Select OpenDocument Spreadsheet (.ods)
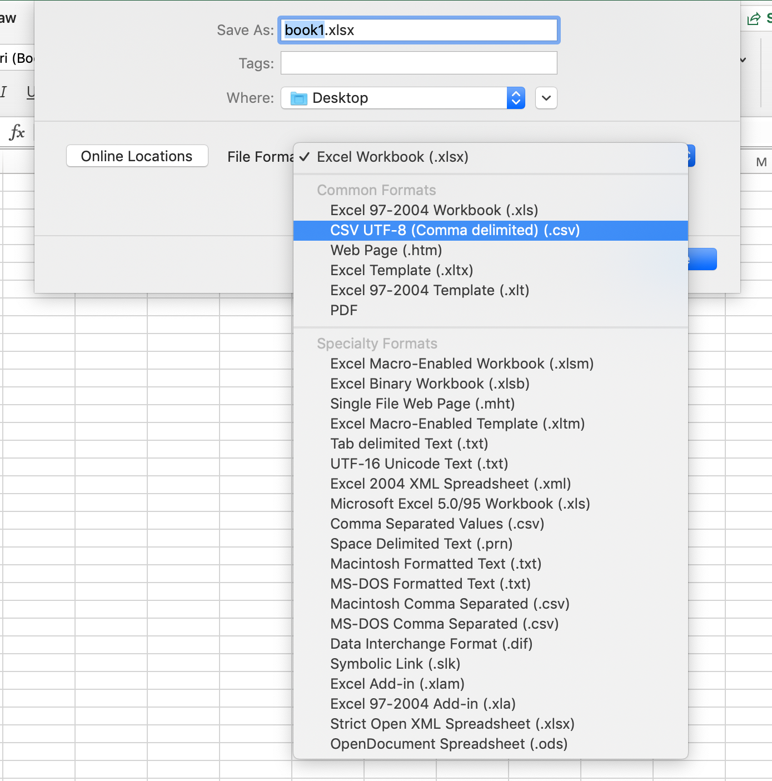This screenshot has width=772, height=781. [x=490, y=744]
